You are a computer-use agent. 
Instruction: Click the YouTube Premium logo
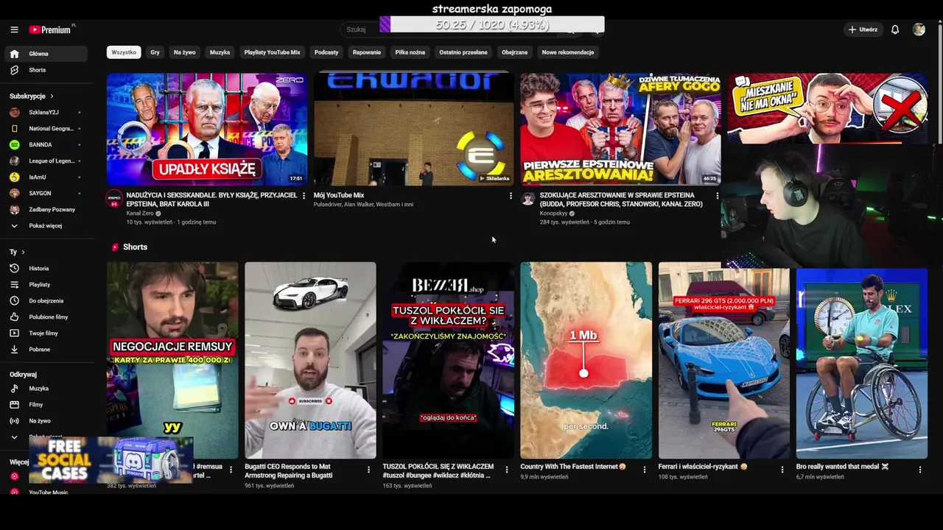point(52,29)
